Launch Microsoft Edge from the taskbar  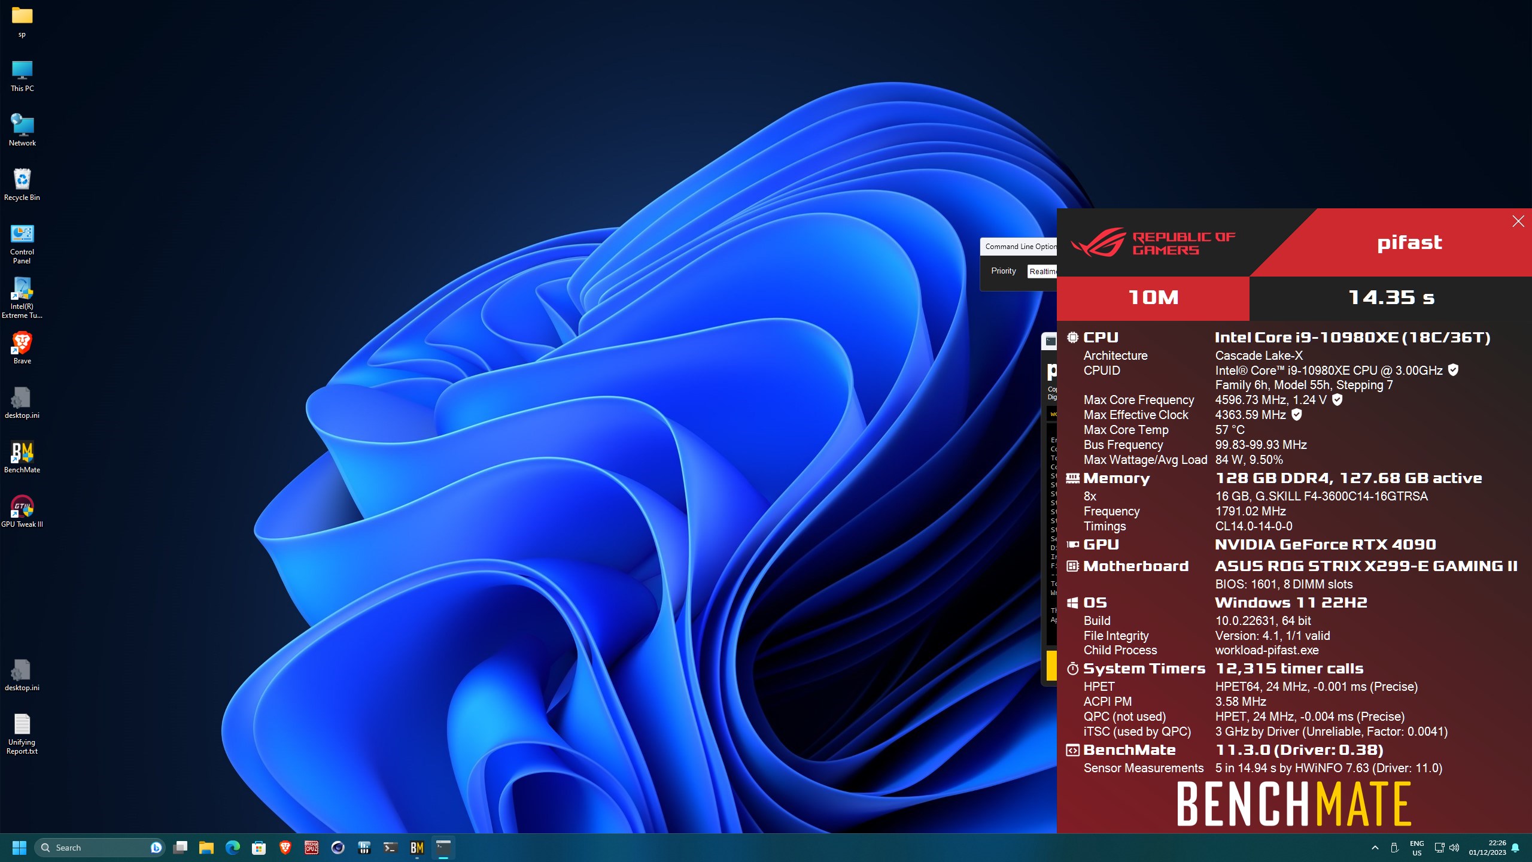click(233, 848)
